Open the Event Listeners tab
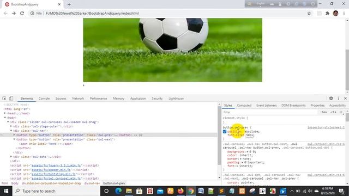 tap(267, 105)
